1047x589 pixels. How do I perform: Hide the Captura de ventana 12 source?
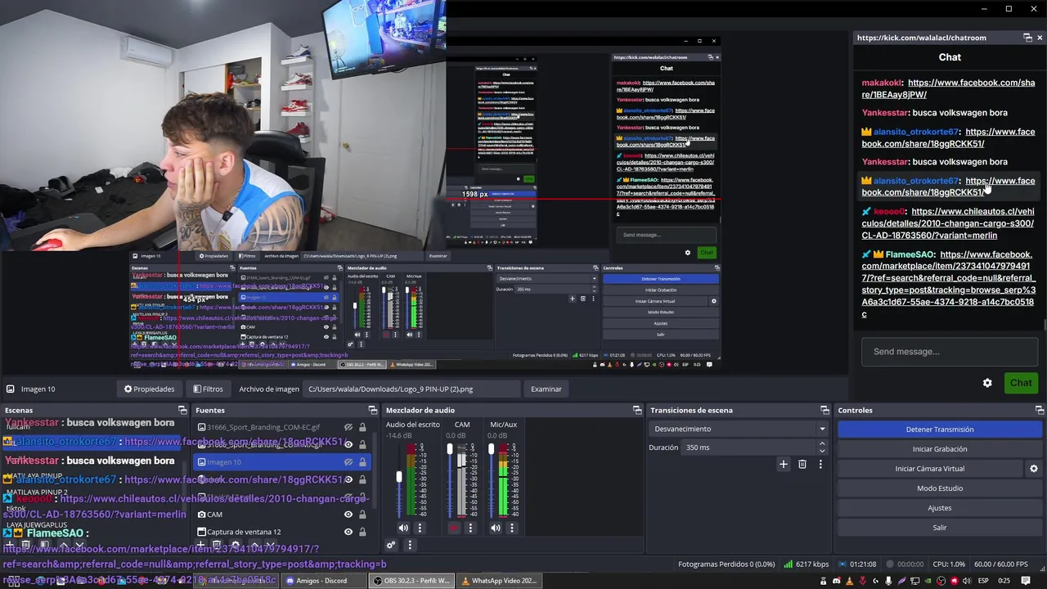(348, 532)
